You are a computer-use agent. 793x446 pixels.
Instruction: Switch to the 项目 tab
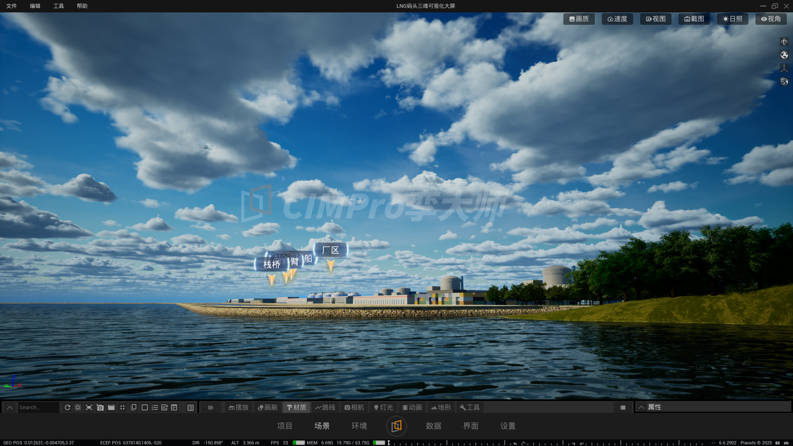point(285,426)
